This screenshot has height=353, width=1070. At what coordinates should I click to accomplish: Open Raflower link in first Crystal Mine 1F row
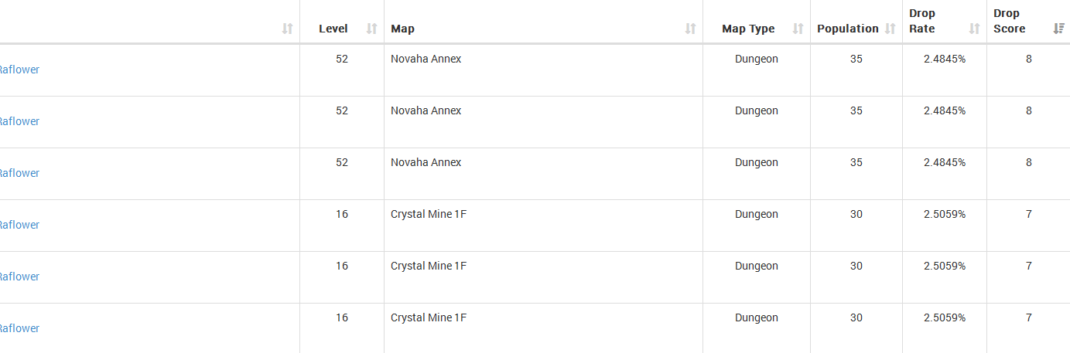point(19,225)
